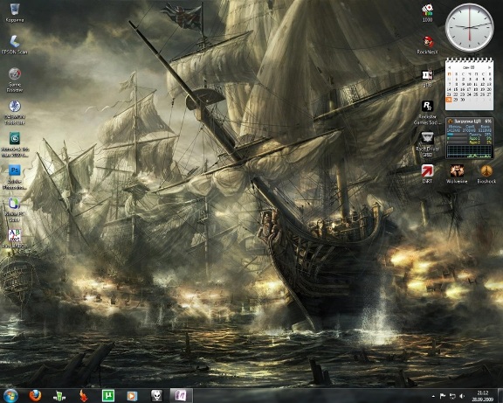Click the analog clock gadget
This screenshot has height=403, width=503.
click(469, 27)
